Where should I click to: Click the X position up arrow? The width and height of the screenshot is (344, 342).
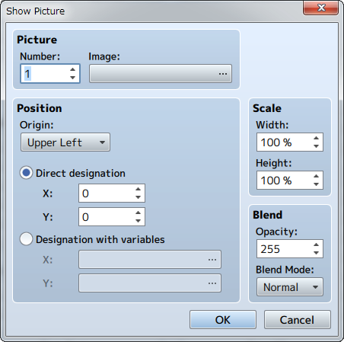click(x=138, y=189)
